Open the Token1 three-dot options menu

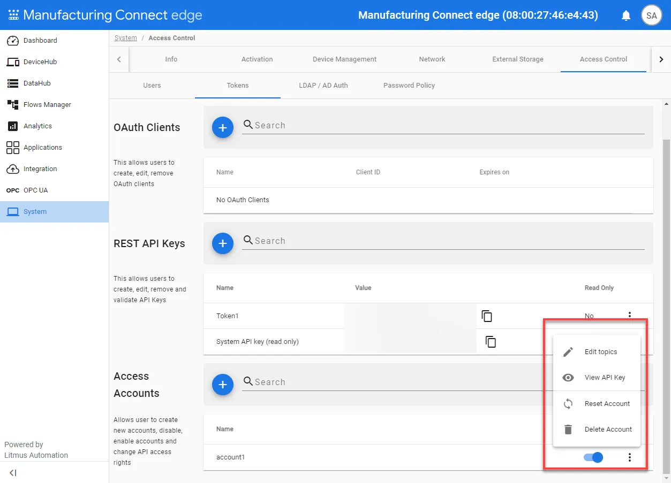pos(630,316)
